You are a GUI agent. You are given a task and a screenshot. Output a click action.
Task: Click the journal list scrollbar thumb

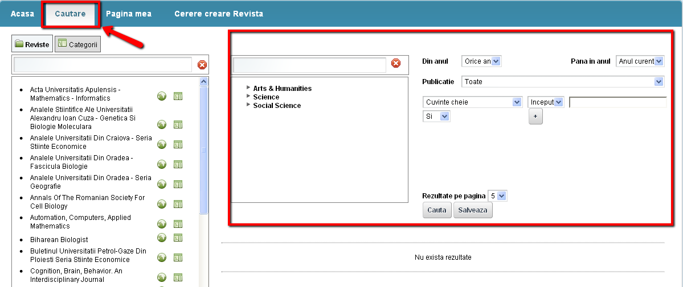pos(203,150)
